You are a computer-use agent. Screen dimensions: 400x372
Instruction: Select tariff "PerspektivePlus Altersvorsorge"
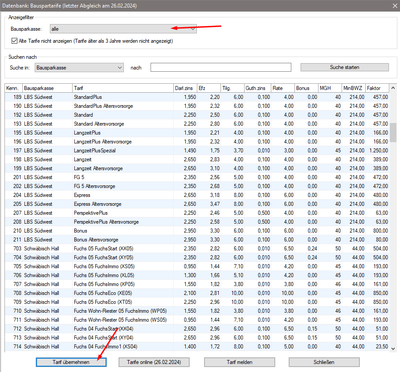point(106,222)
